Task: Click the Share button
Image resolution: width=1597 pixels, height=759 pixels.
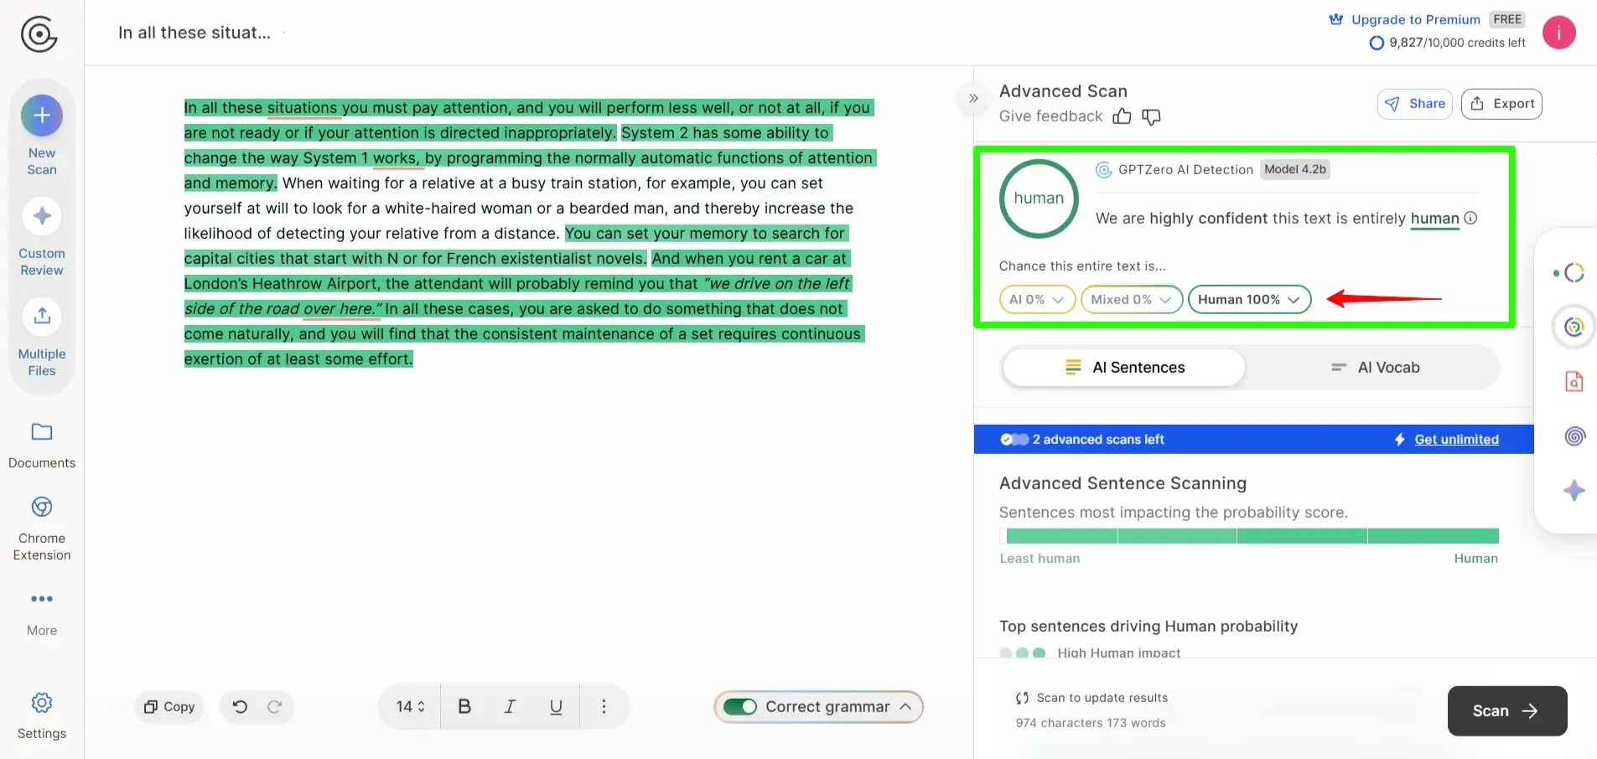Action: (1415, 104)
